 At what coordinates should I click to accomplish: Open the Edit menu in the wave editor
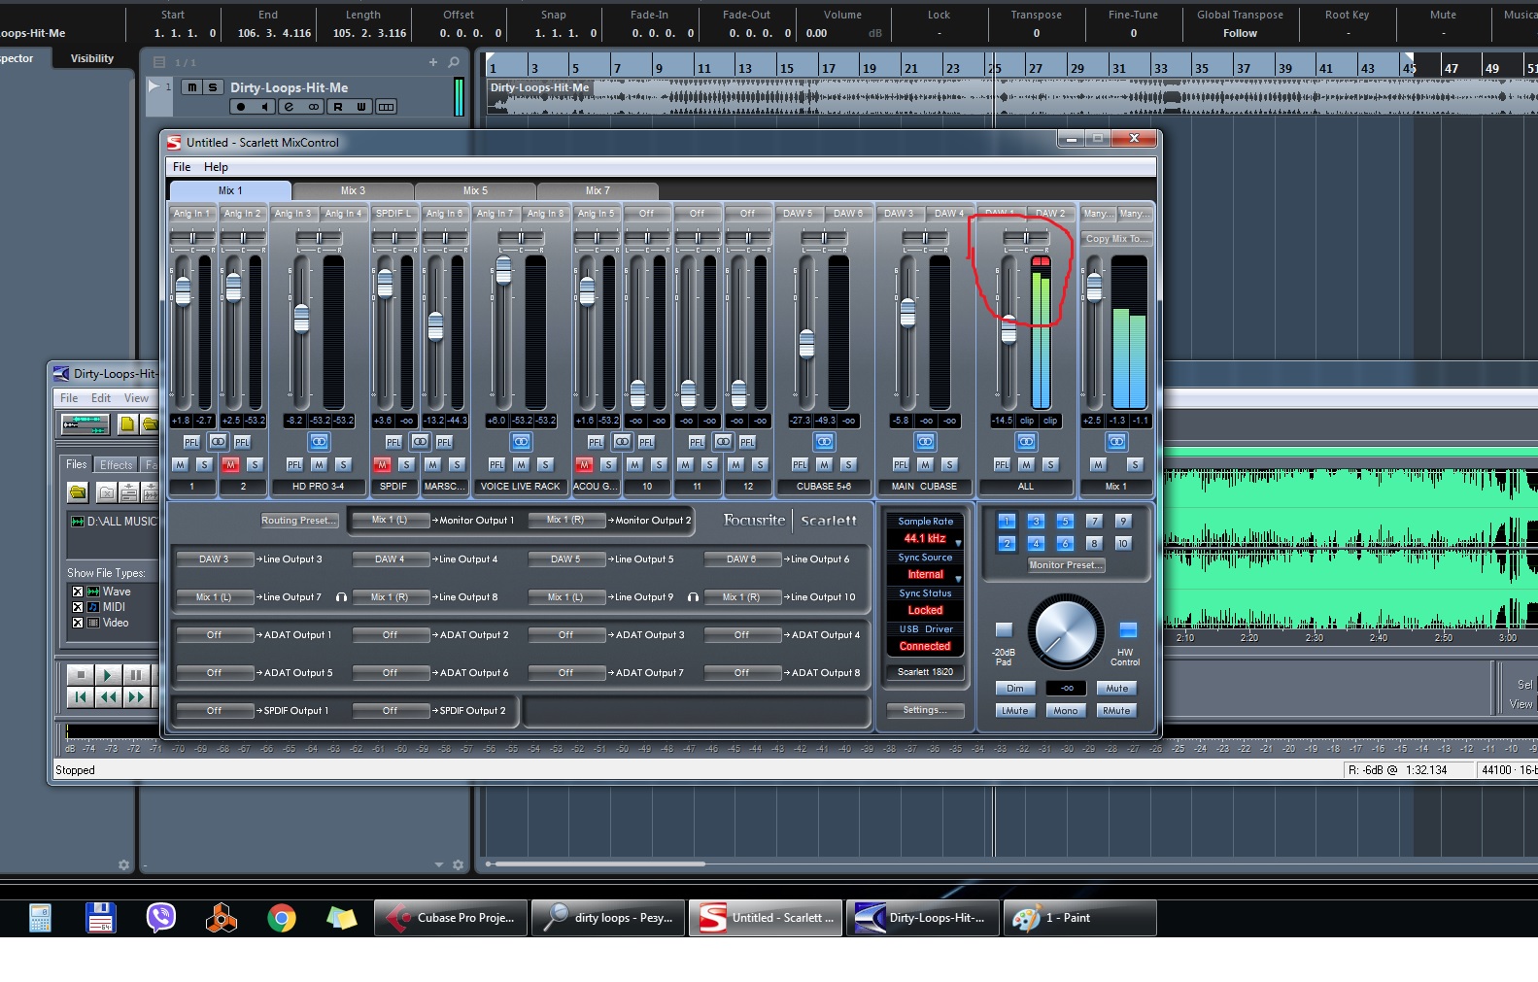(x=101, y=398)
